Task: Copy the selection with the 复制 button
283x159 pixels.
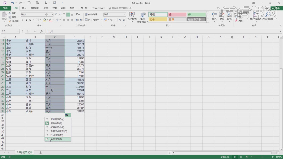Action: [x=13, y=17]
